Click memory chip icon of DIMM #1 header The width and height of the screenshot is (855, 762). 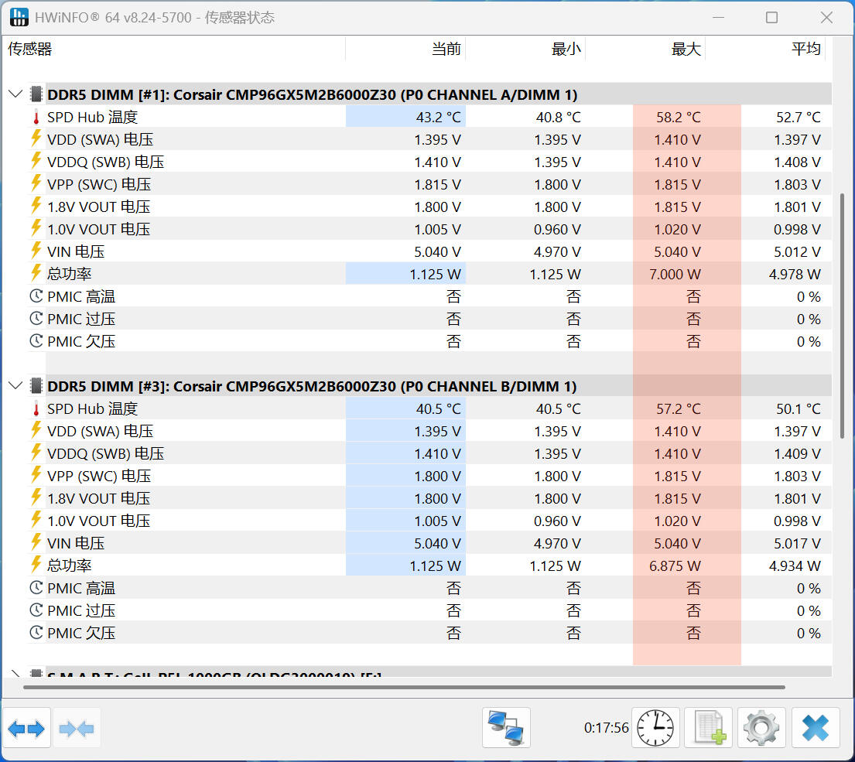(36, 94)
